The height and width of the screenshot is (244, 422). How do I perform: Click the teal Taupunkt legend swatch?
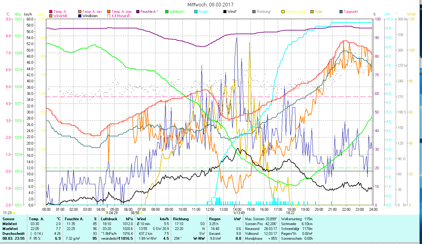341,12
